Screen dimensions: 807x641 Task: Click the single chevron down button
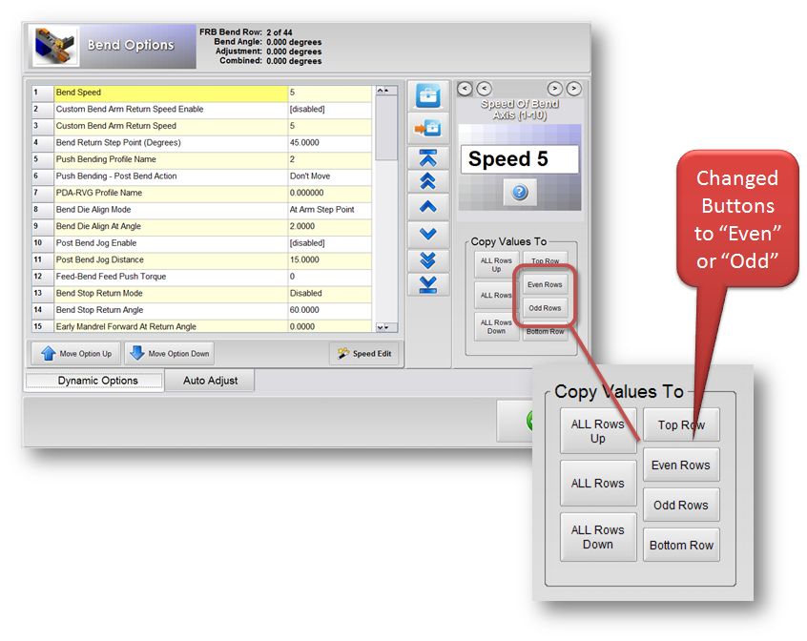428,233
